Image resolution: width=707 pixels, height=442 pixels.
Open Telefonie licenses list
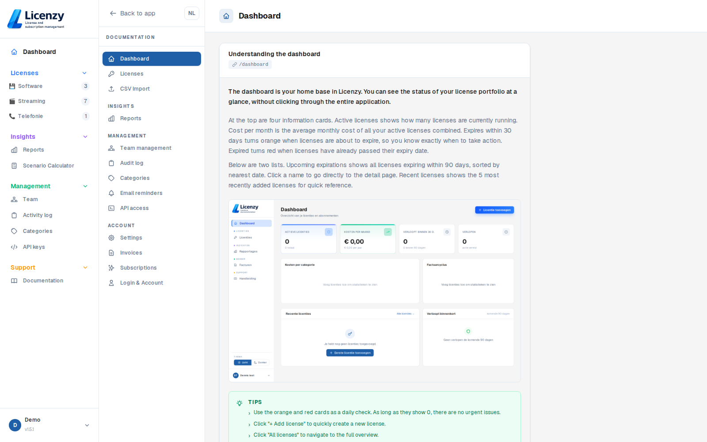pyautogui.click(x=49, y=116)
